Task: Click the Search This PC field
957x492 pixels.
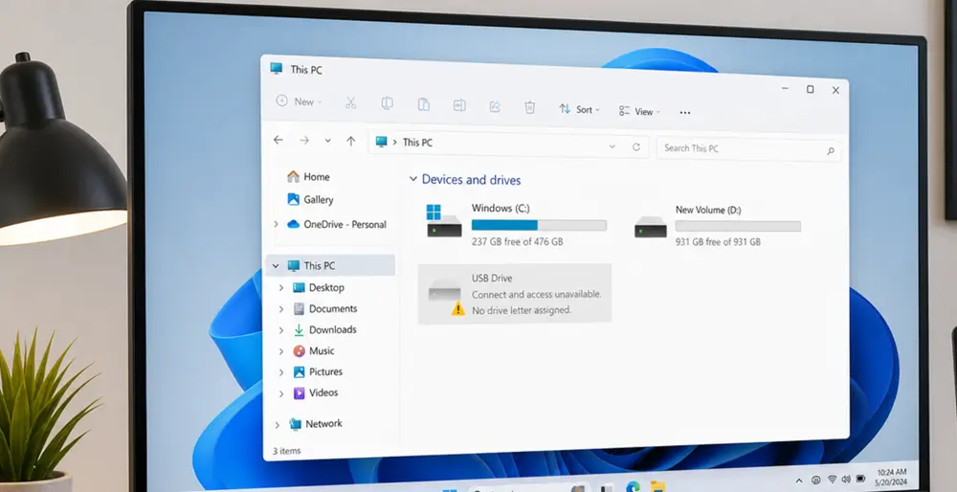Action: pyautogui.click(x=748, y=149)
